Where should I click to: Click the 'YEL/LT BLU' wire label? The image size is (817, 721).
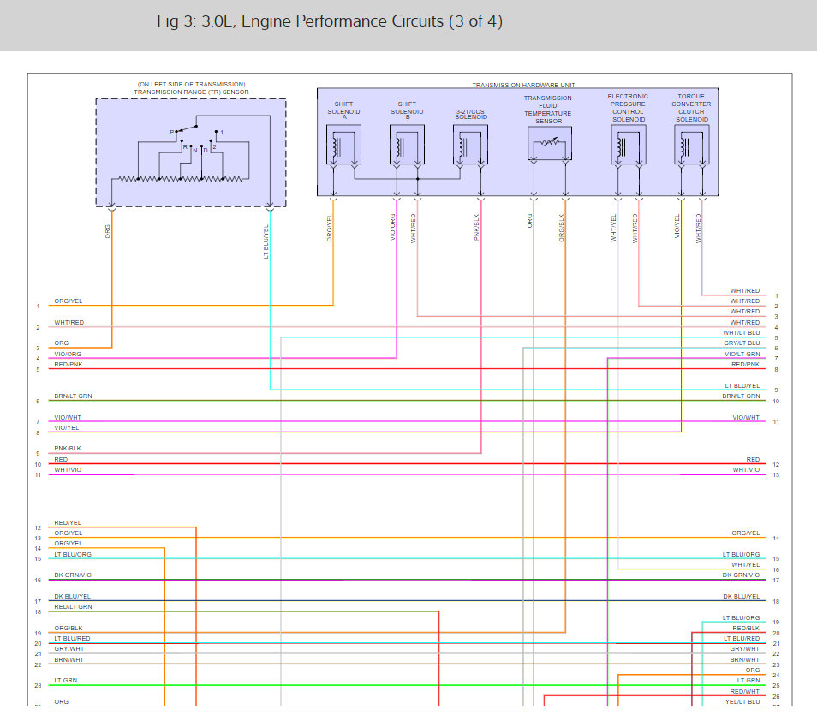coord(742,701)
